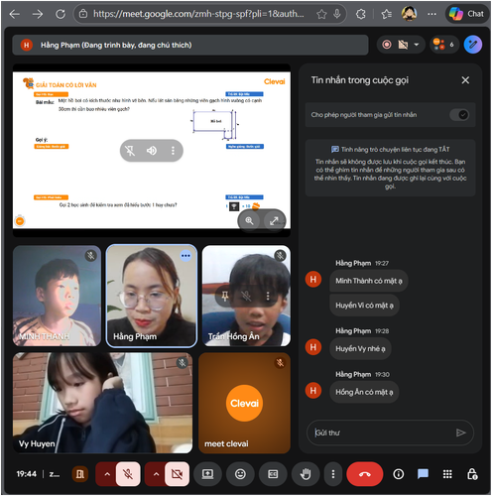This screenshot has width=492, height=496.
Task: Click the 'Tin nhắn trong cuộc gọi' heading
Action: [x=360, y=80]
